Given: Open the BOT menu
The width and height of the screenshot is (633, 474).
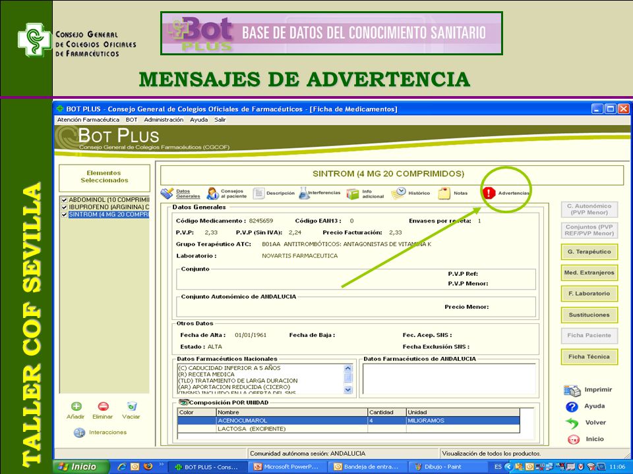Looking at the screenshot, I should 132,120.
